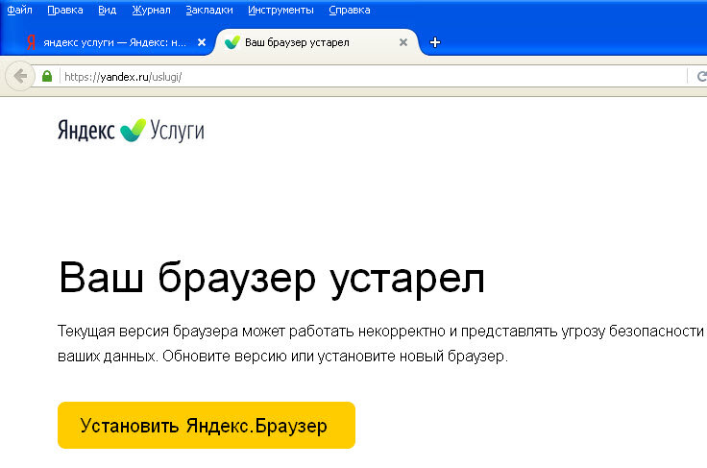Click the text line starting with Текущая версия браузера

381,332
